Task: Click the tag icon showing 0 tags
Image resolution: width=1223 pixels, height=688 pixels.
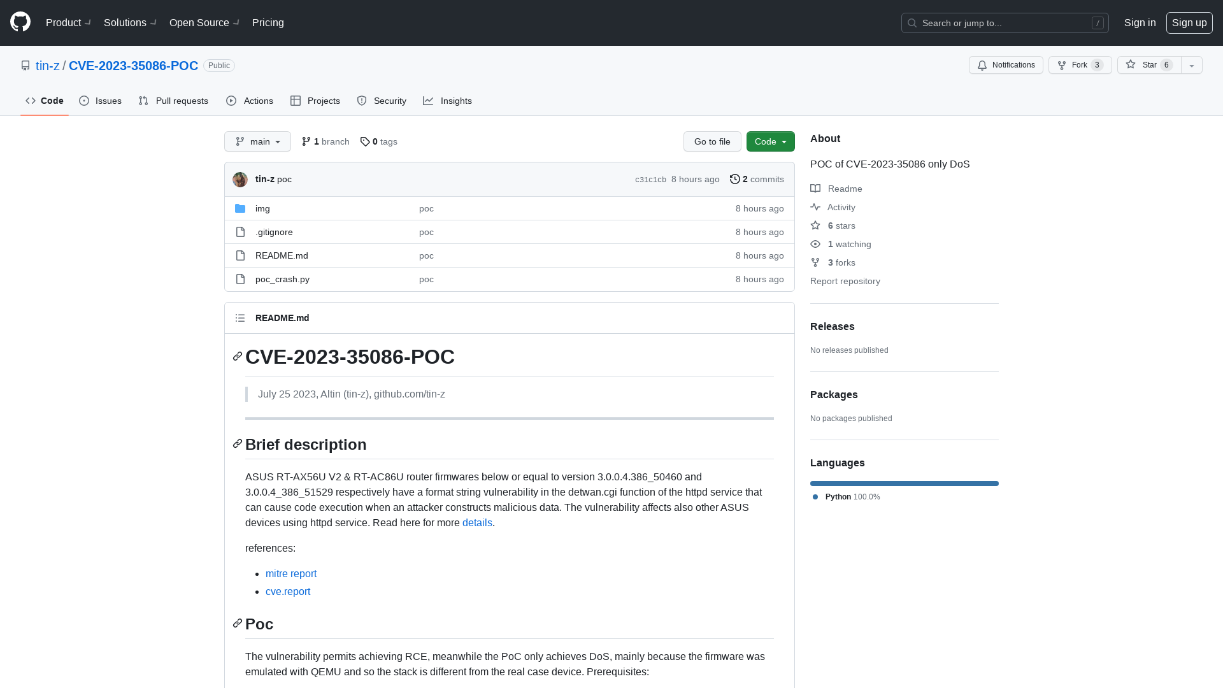Action: click(x=366, y=141)
